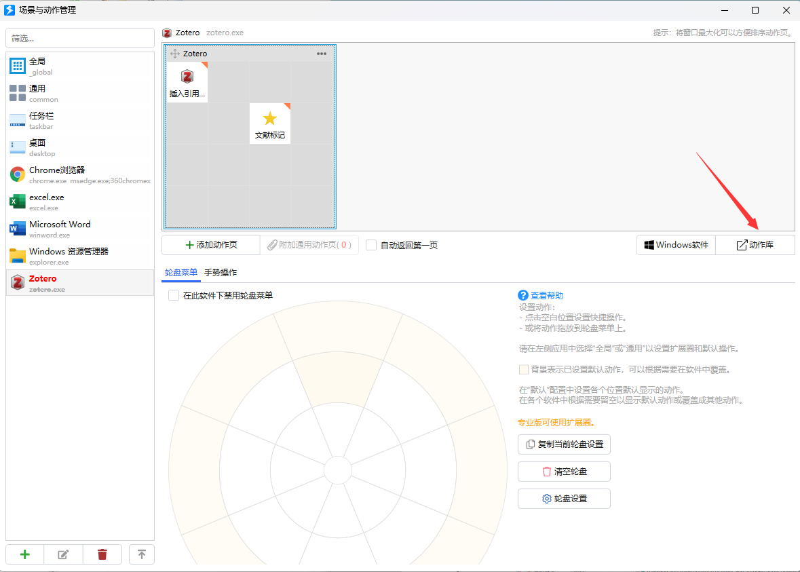Select the 全局 global scene icon
This screenshot has width=800, height=572.
(18, 66)
